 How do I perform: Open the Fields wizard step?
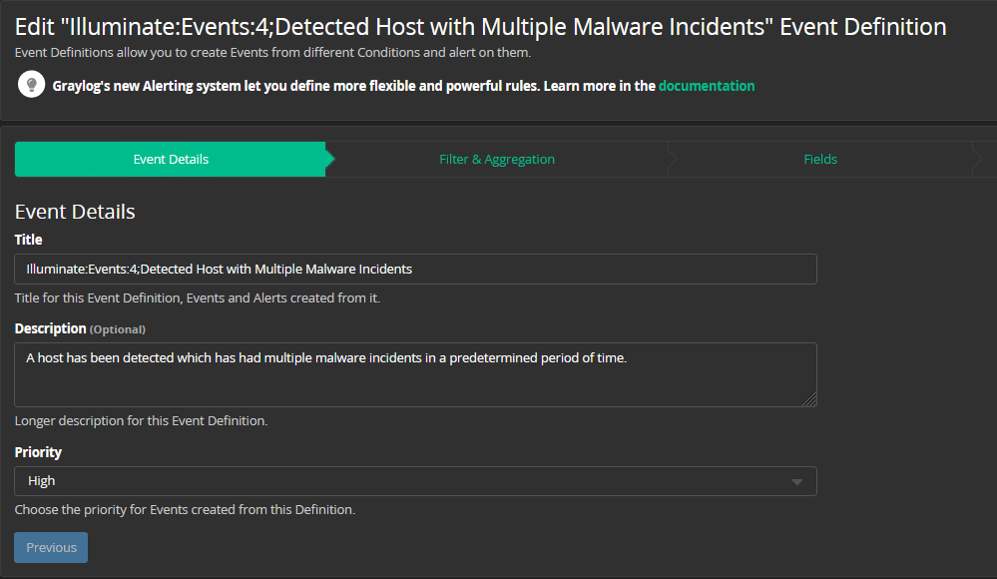point(819,159)
